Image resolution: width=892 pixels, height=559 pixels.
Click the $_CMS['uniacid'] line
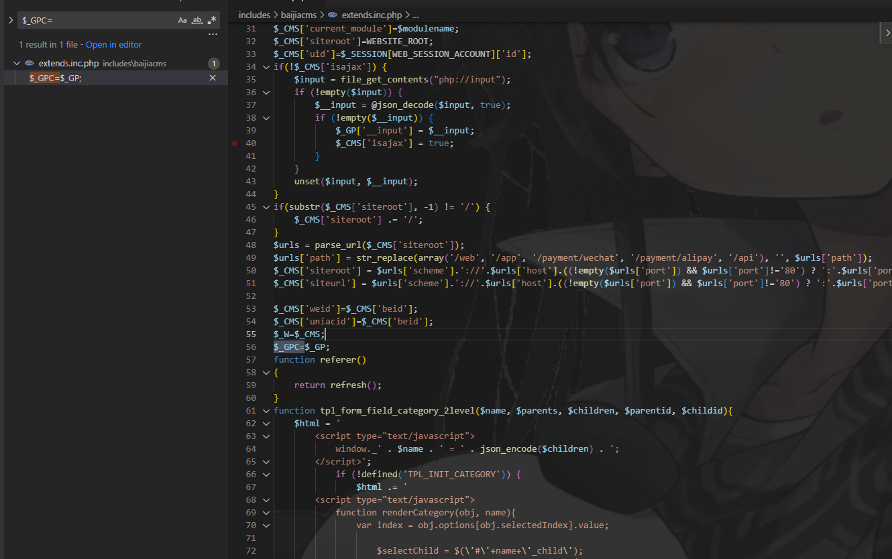point(353,322)
